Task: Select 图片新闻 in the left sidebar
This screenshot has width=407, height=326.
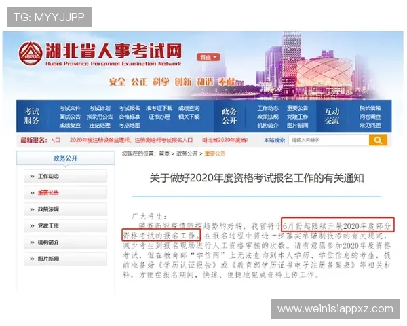Action: [65, 259]
